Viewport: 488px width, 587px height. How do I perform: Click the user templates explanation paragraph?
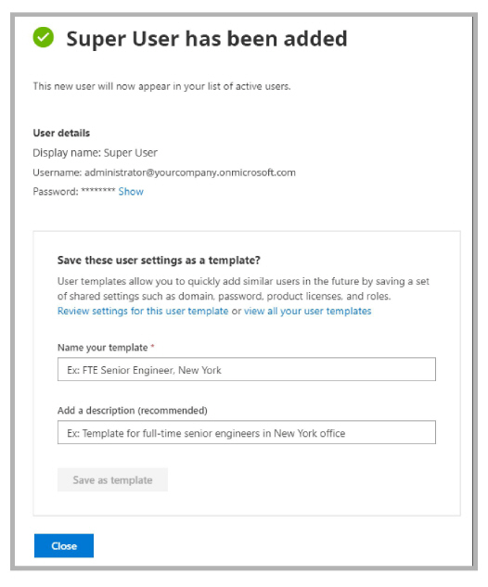coord(243,288)
